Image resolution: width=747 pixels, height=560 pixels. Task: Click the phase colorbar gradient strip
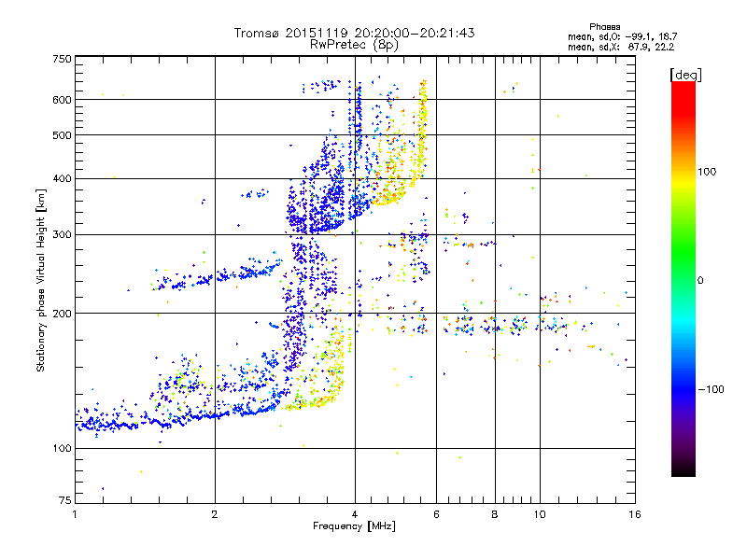coord(684,278)
